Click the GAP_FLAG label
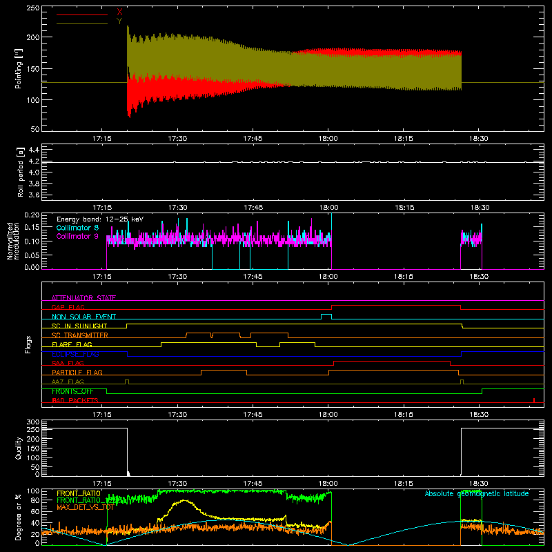Screen dimensions: 552x552 click(68, 307)
